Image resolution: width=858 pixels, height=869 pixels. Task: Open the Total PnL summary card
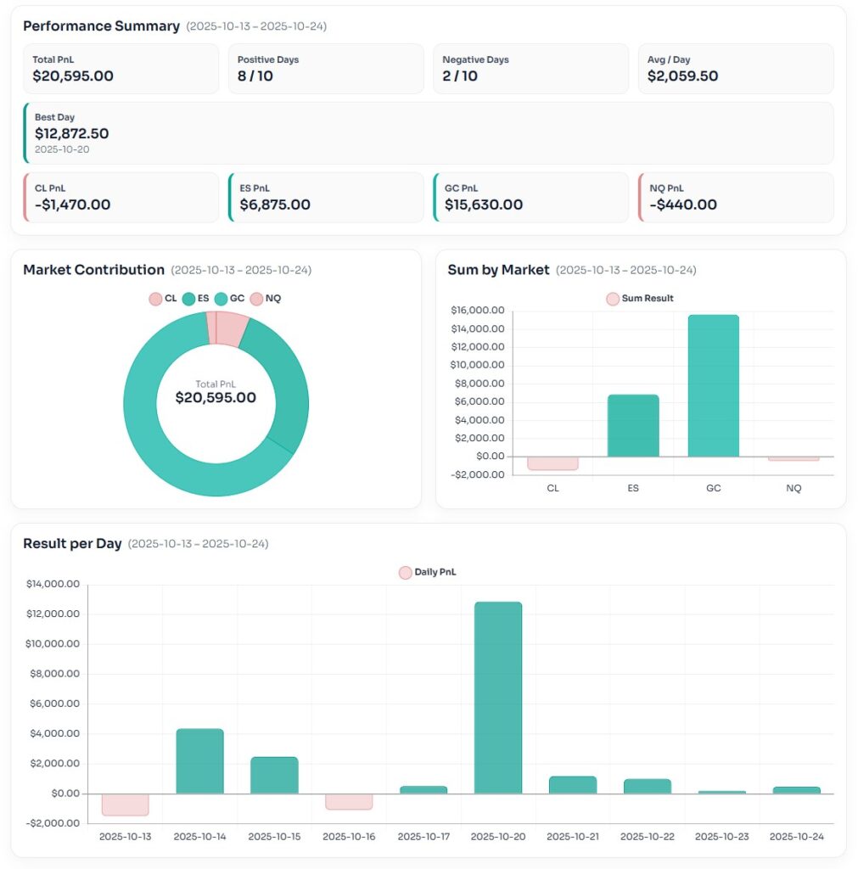point(121,69)
